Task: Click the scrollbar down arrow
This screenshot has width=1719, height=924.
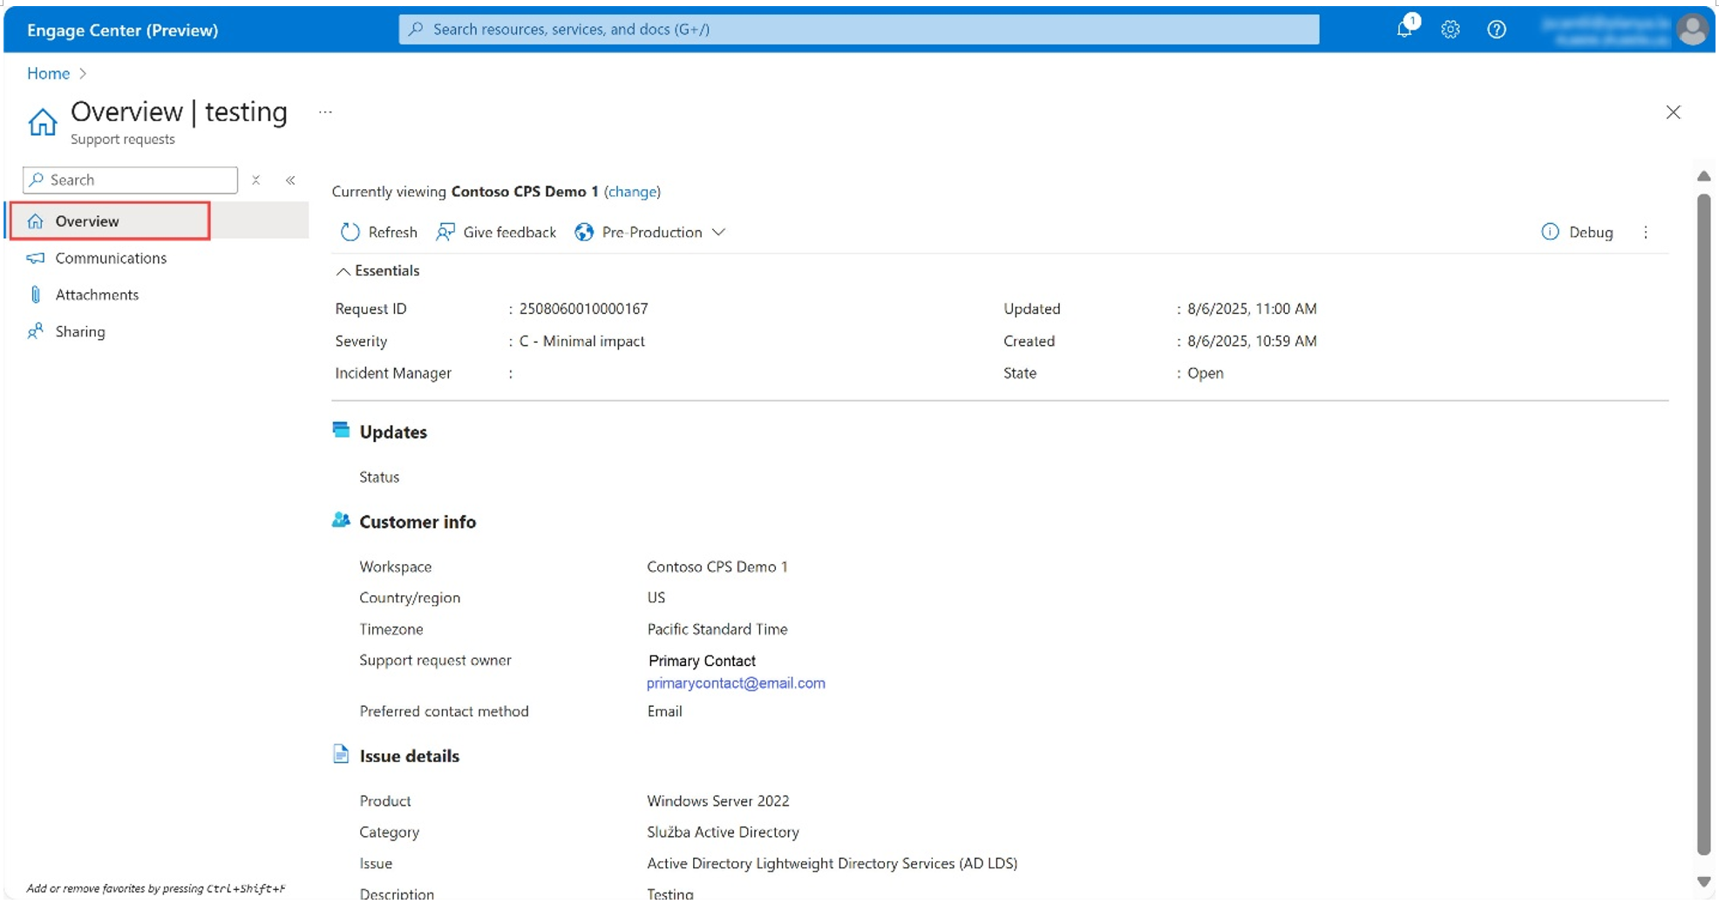Action: click(1703, 881)
